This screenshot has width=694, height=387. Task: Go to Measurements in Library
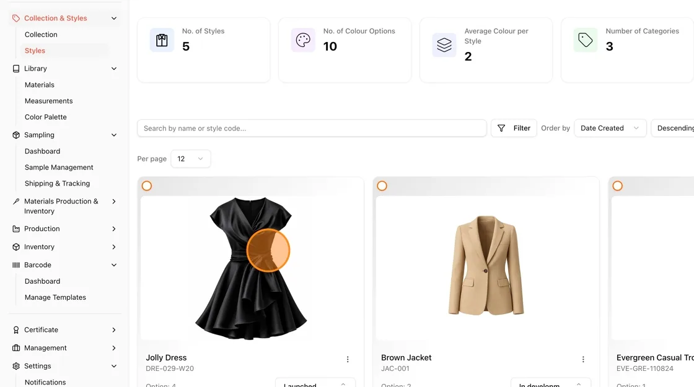coord(49,101)
